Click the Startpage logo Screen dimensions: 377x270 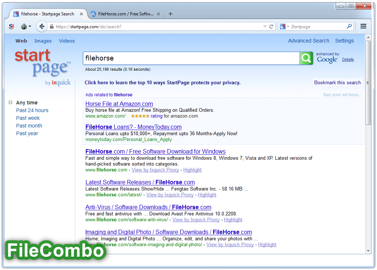(x=43, y=62)
